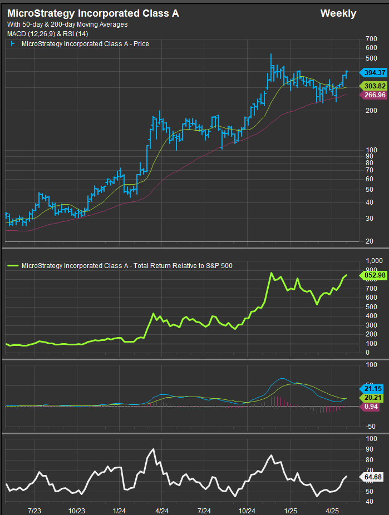The height and width of the screenshot is (515, 389).
Task: Click the 4/25 date axis label
Action: [x=332, y=511]
